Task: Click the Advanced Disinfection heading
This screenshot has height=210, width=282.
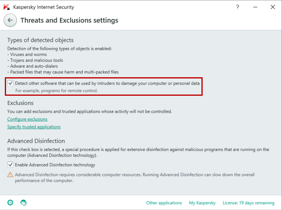Action: pyautogui.click(x=36, y=141)
